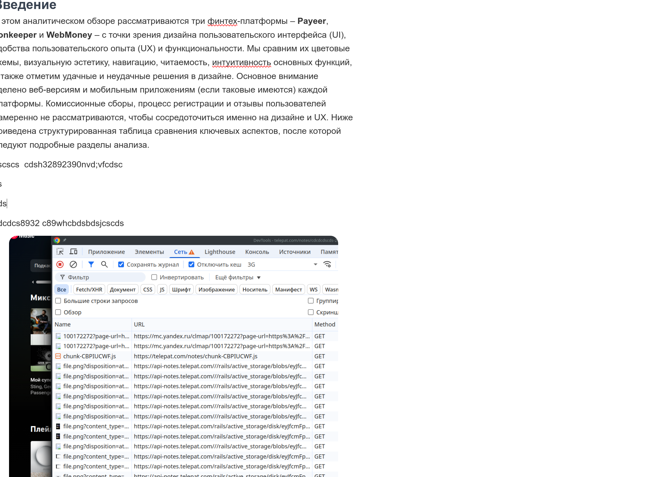Screen dimensions: 666x477
Task: Open network conditions wifi settings icon
Action: 327,264
